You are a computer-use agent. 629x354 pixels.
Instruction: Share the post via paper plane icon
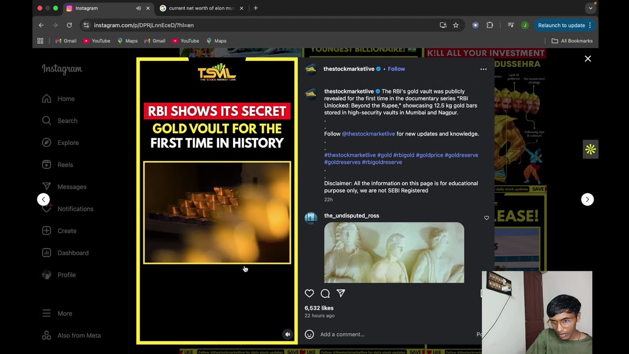[341, 294]
